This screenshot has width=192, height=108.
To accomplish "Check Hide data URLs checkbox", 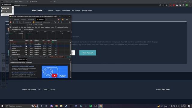I will click(x=33, y=25).
